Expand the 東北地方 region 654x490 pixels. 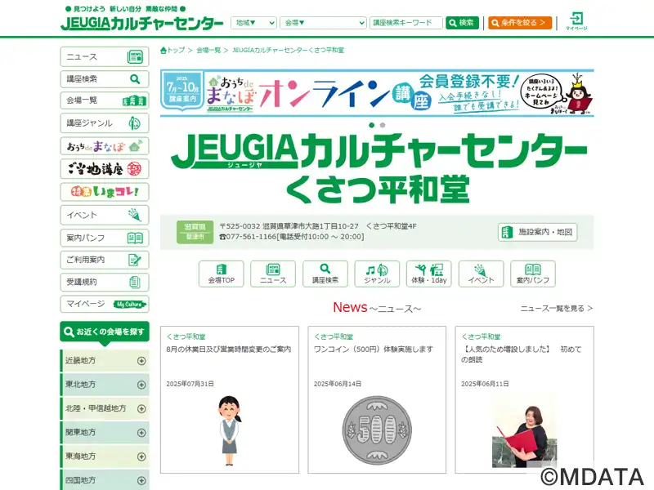pyautogui.click(x=105, y=385)
